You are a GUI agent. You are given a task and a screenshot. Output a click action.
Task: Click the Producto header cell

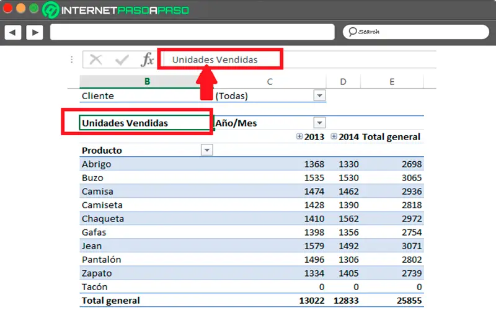(102, 150)
